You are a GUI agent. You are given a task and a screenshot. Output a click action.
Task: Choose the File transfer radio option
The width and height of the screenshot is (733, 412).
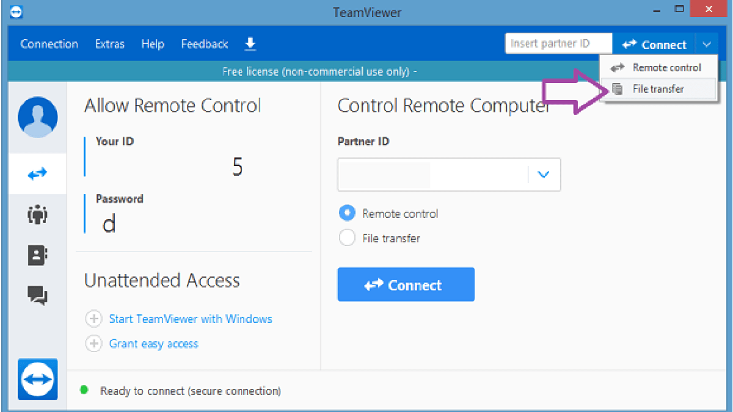click(347, 237)
